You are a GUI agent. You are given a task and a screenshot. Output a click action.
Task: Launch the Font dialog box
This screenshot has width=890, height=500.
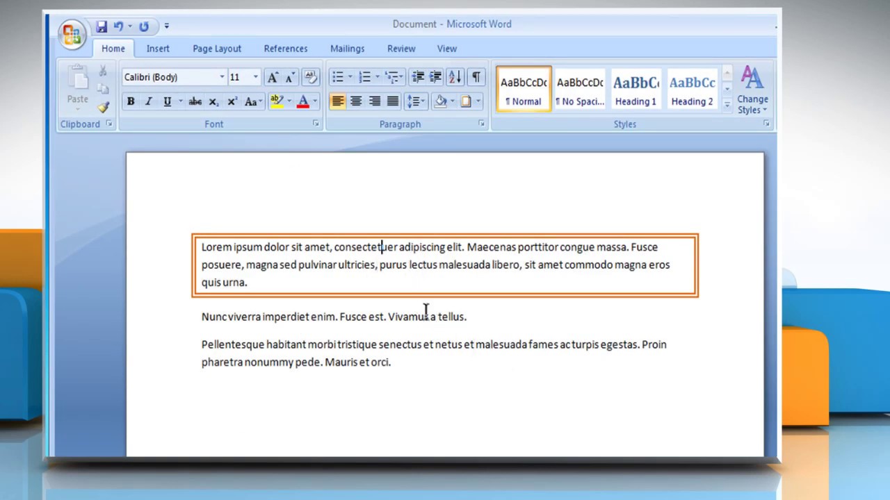(x=316, y=124)
